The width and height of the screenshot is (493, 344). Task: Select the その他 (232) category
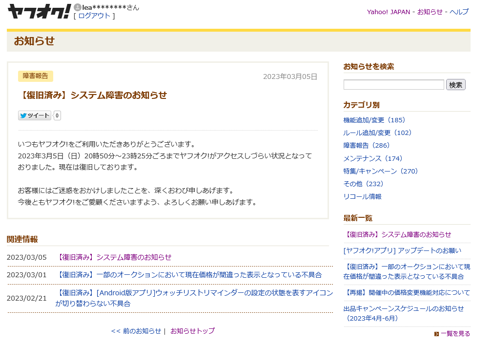pyautogui.click(x=363, y=184)
